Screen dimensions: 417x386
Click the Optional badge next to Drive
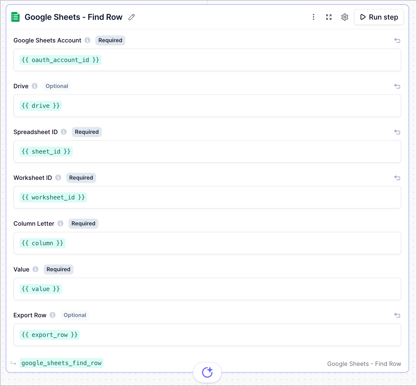click(57, 86)
